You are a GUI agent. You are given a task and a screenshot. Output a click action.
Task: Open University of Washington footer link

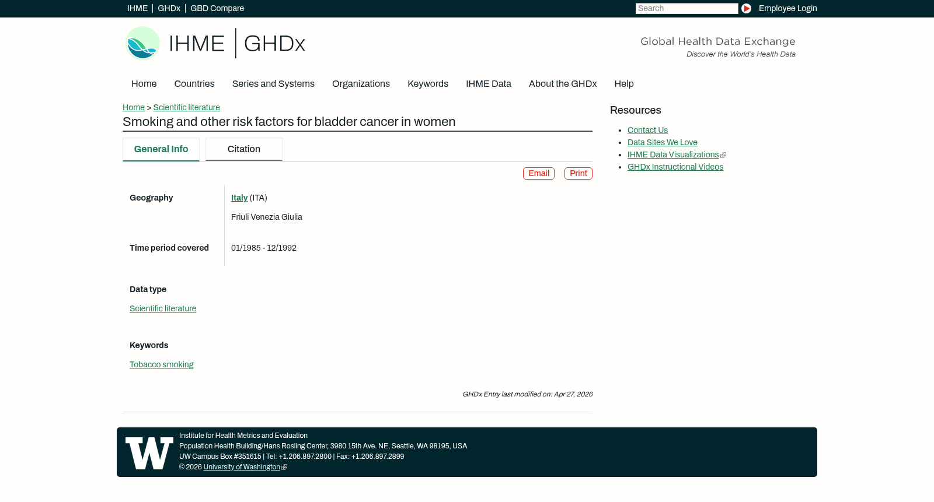click(242, 468)
